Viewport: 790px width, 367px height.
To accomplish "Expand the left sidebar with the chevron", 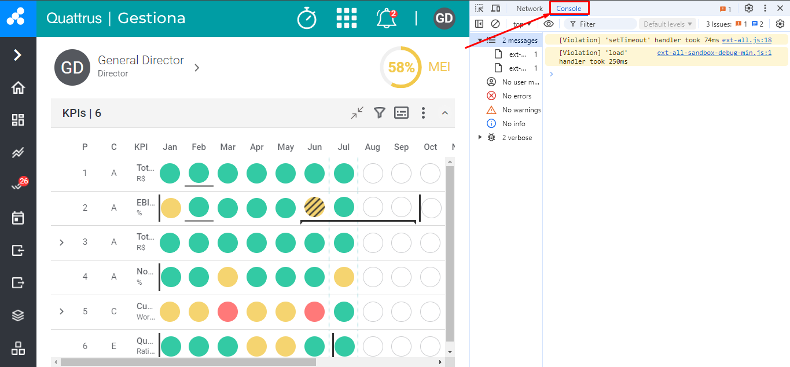I will pos(17,55).
